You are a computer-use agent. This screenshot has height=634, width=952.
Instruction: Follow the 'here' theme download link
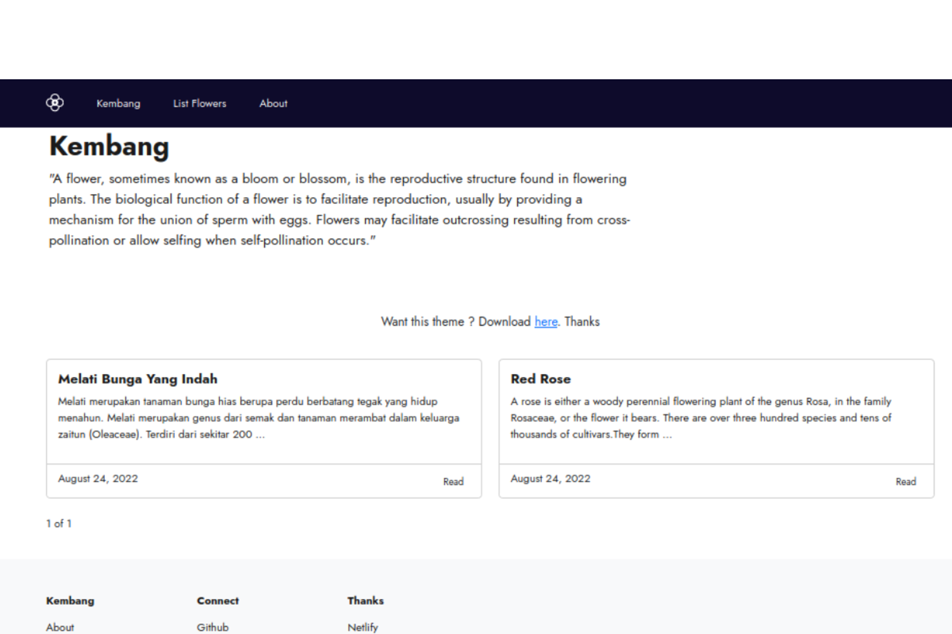pos(546,321)
